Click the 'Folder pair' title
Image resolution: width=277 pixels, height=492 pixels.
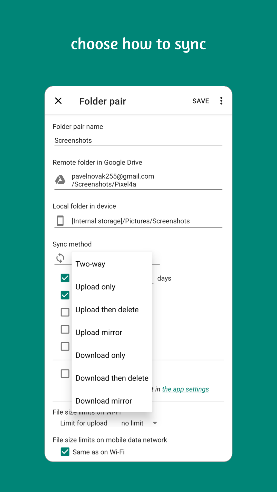pyautogui.click(x=103, y=101)
